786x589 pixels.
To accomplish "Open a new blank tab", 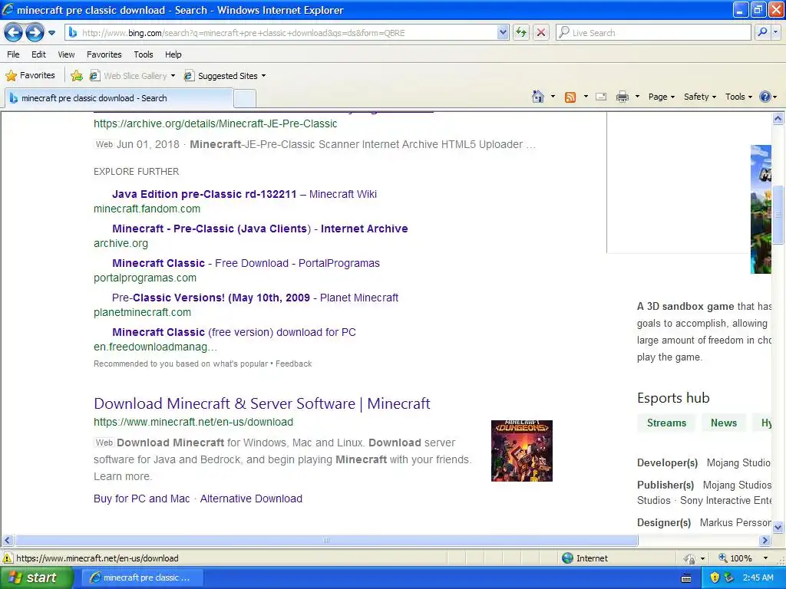I will (x=245, y=98).
